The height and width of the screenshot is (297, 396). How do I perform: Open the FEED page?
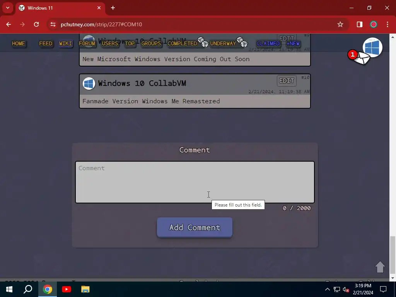[x=46, y=43]
